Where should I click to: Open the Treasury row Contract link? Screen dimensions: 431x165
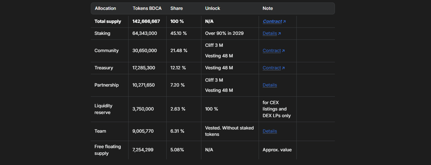[x=271, y=68]
